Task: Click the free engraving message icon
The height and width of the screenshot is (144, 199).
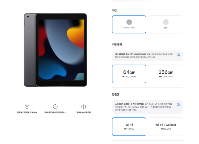Action: tap(55, 107)
